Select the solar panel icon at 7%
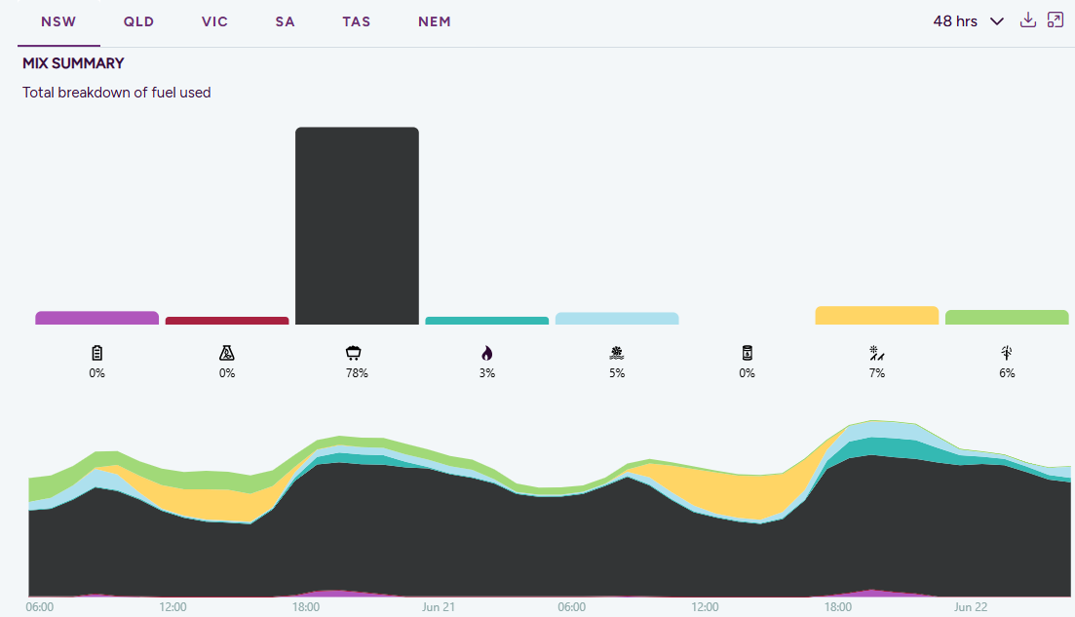The height and width of the screenshot is (617, 1075). tap(877, 353)
